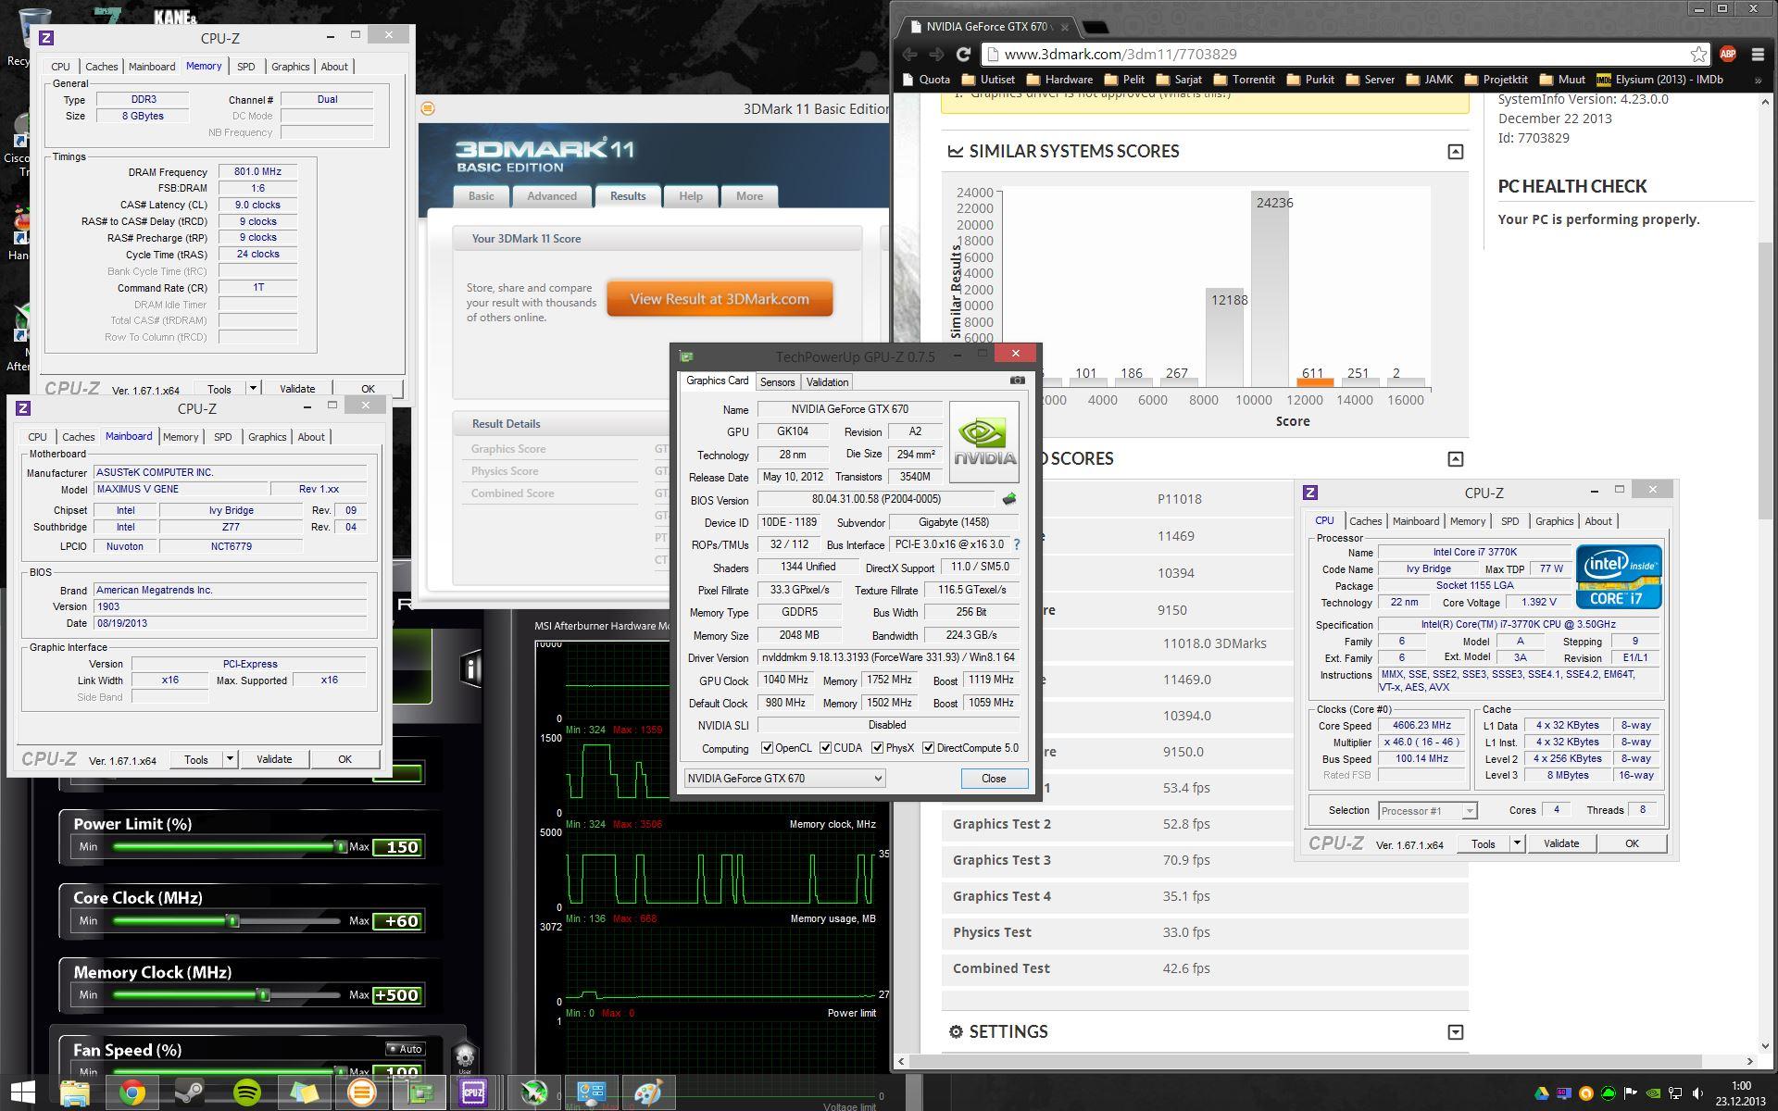The image size is (1778, 1111).
Task: Expand the Settings section on 3dmark.com
Action: tap(1456, 1032)
